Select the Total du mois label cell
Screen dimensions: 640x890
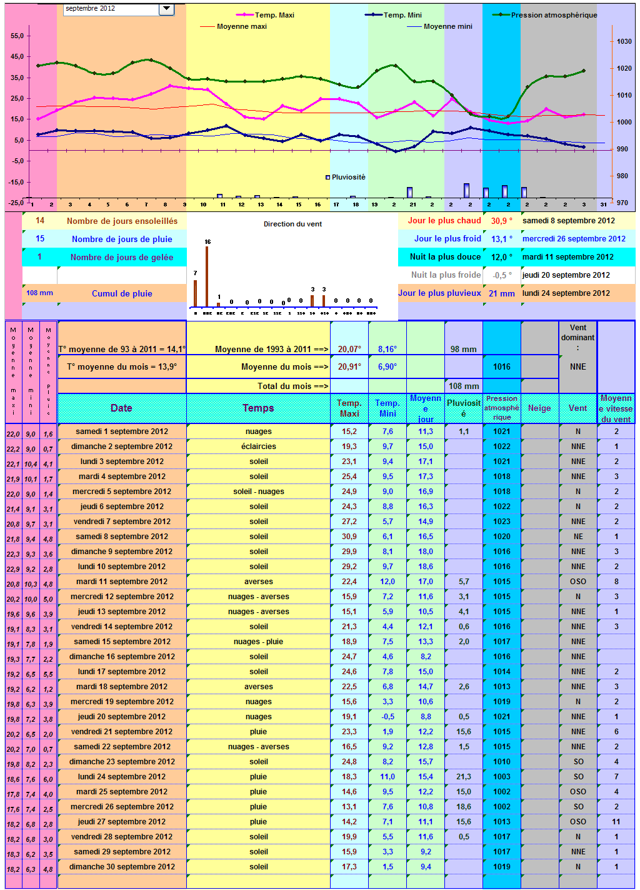pos(258,386)
